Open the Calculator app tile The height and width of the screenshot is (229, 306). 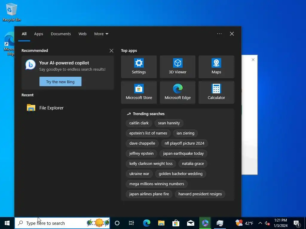click(216, 92)
